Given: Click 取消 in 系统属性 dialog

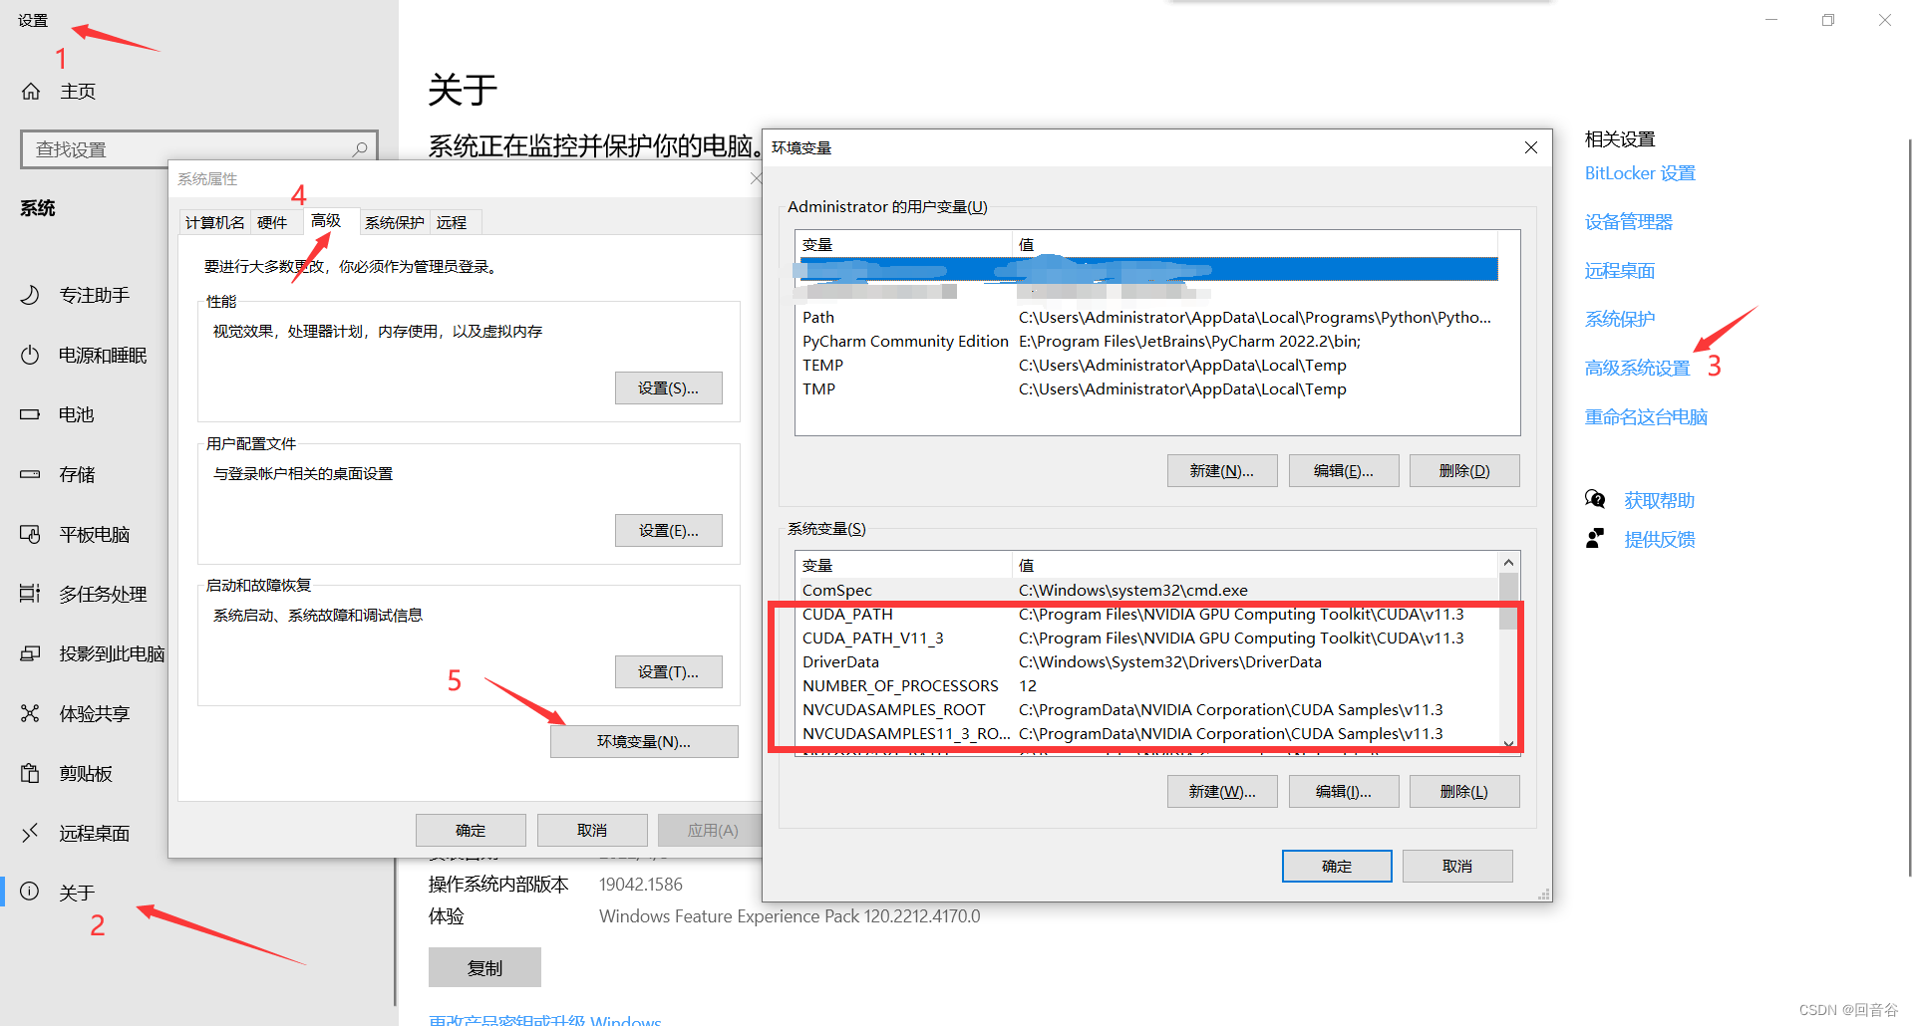Looking at the screenshot, I should [592, 831].
